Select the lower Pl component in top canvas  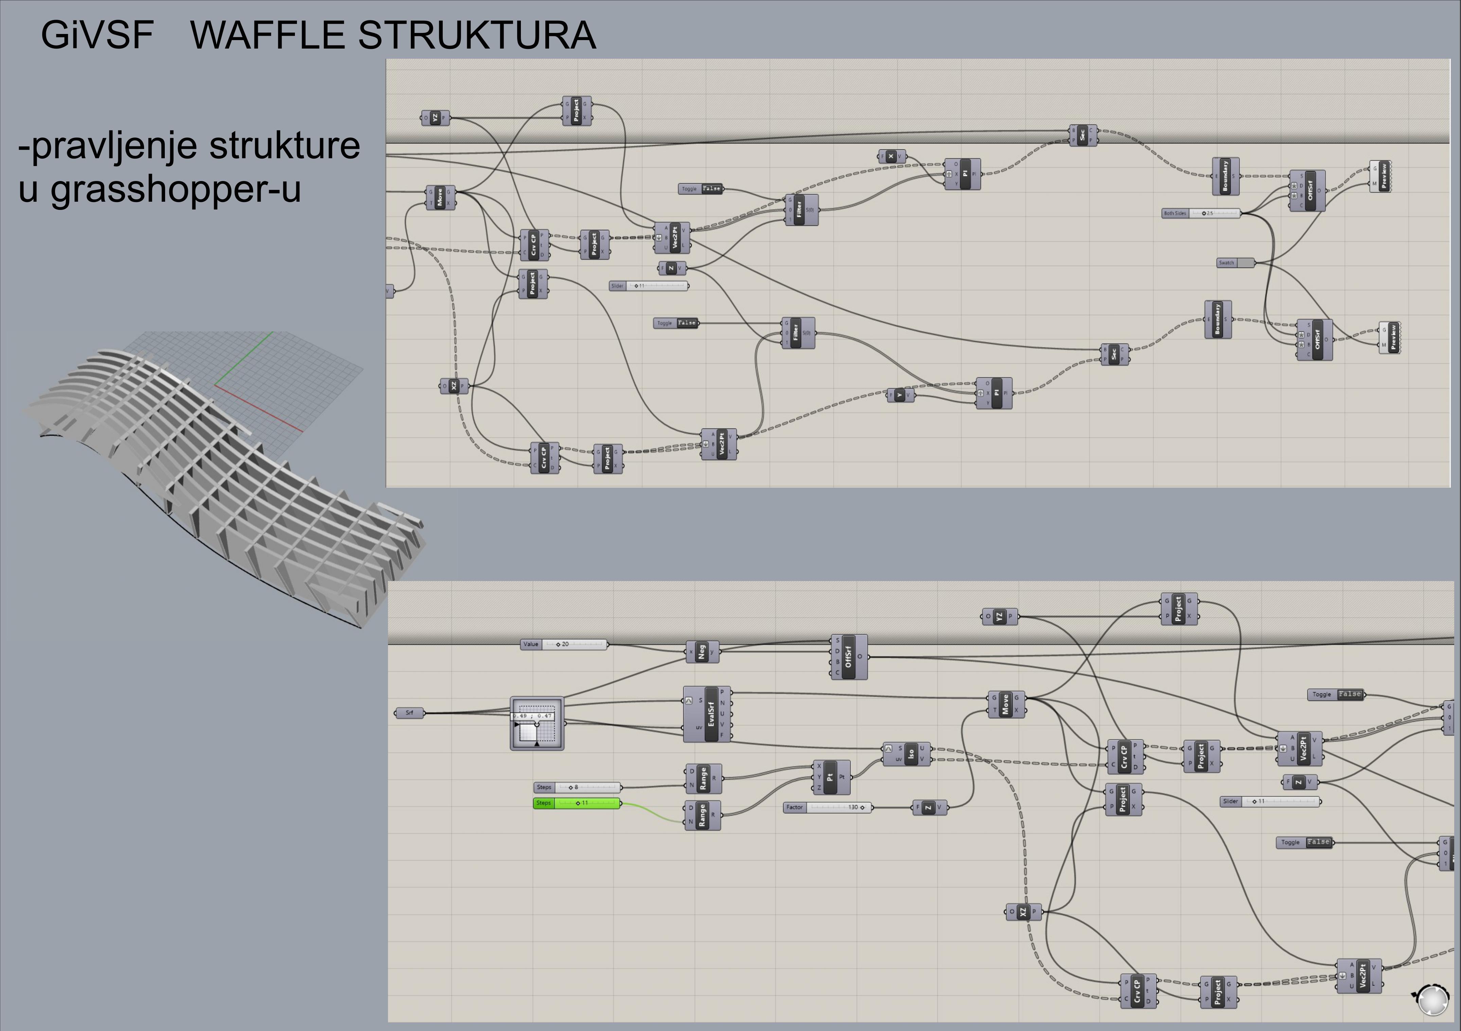[x=994, y=394]
